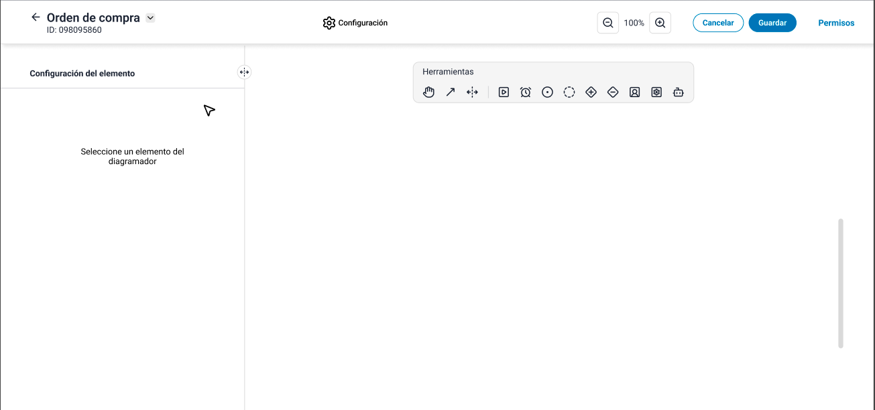Screen dimensions: 875x410
Task: Add a start event with play icon
Action: (x=504, y=92)
